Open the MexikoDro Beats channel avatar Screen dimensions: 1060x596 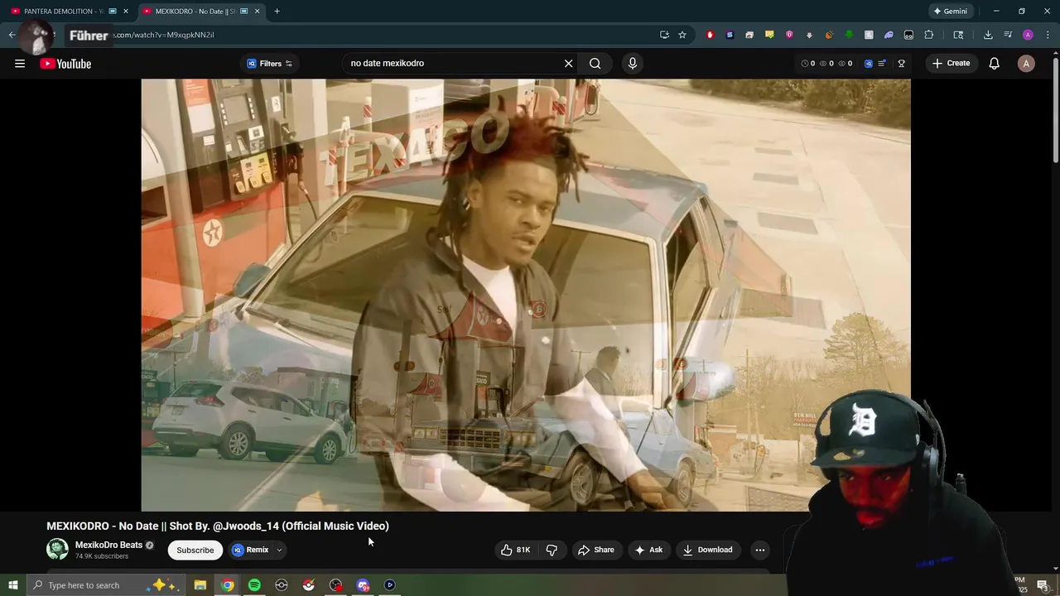point(57,550)
